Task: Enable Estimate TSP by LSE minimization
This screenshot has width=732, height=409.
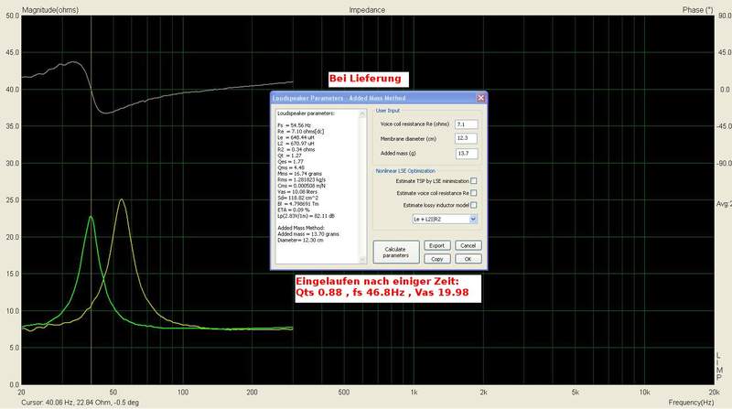Action: [473, 181]
